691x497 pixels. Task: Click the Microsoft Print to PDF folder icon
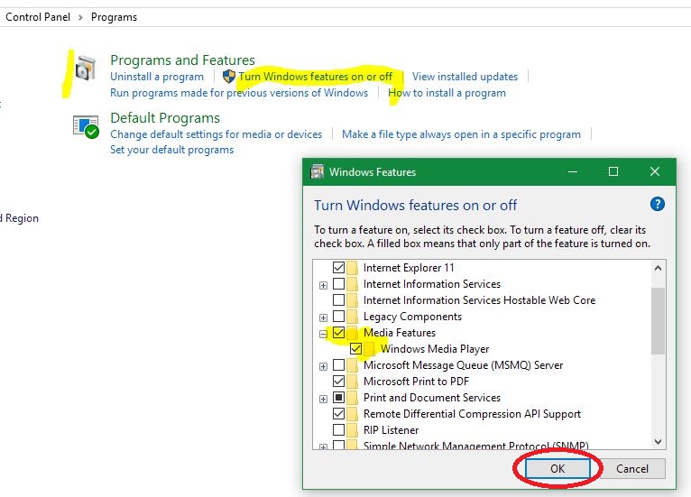tap(352, 382)
